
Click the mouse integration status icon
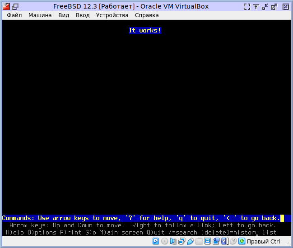pos(233,241)
